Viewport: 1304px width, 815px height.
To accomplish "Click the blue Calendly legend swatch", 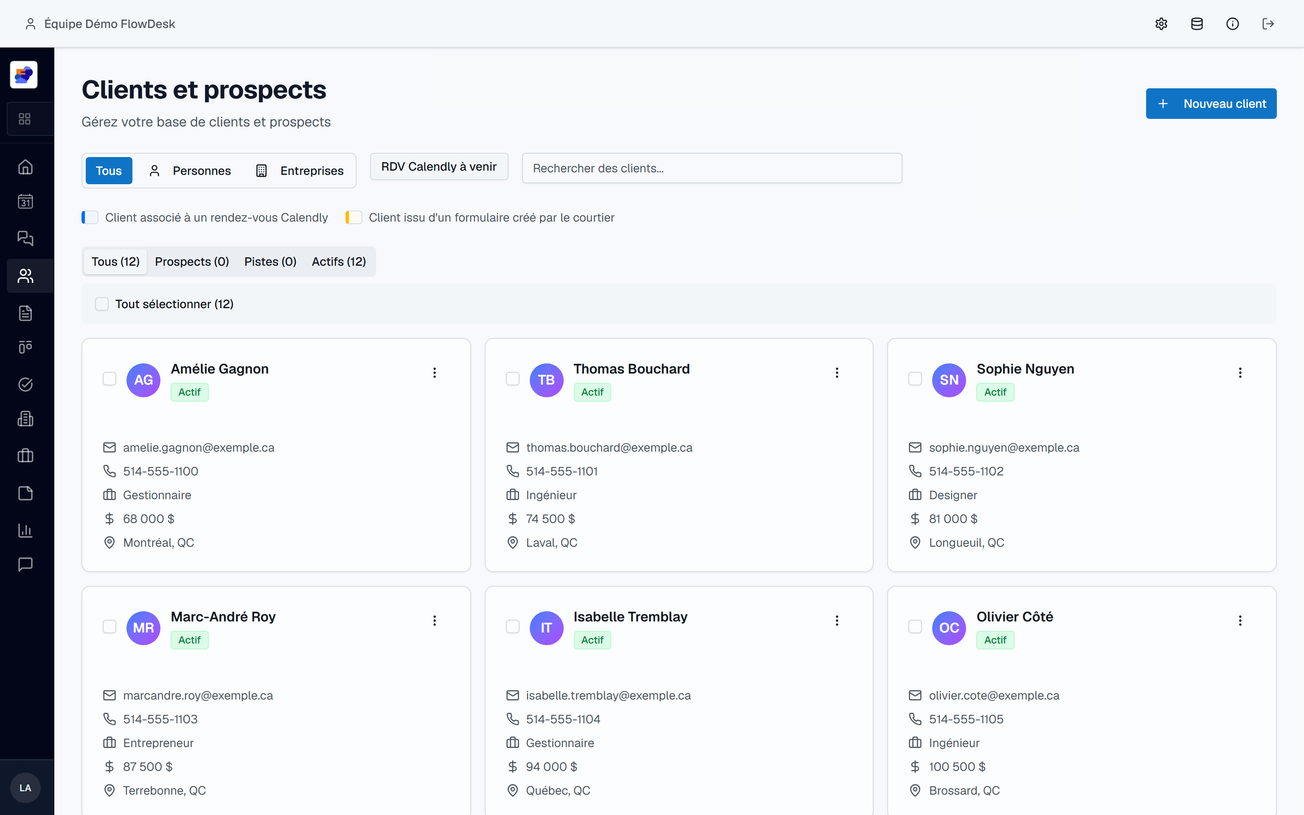I will 90,217.
